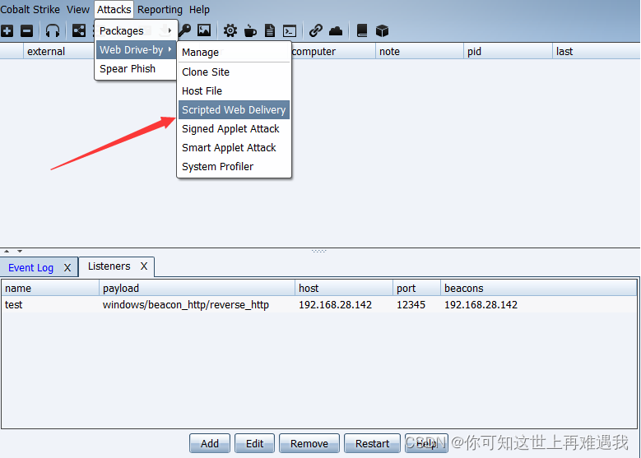Sort sessions by last column
Image resolution: width=641 pixels, height=458 pixels.
pyautogui.click(x=596, y=52)
